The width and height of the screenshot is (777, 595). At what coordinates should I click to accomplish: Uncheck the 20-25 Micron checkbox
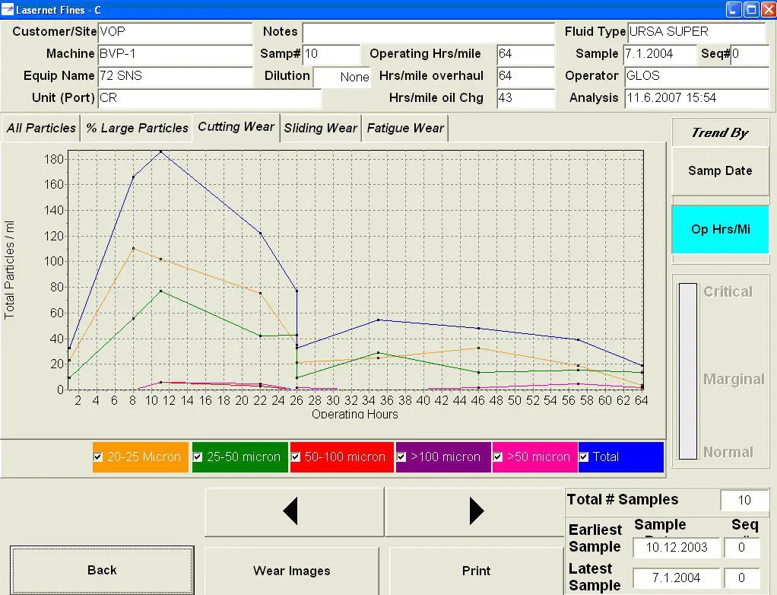coord(97,457)
